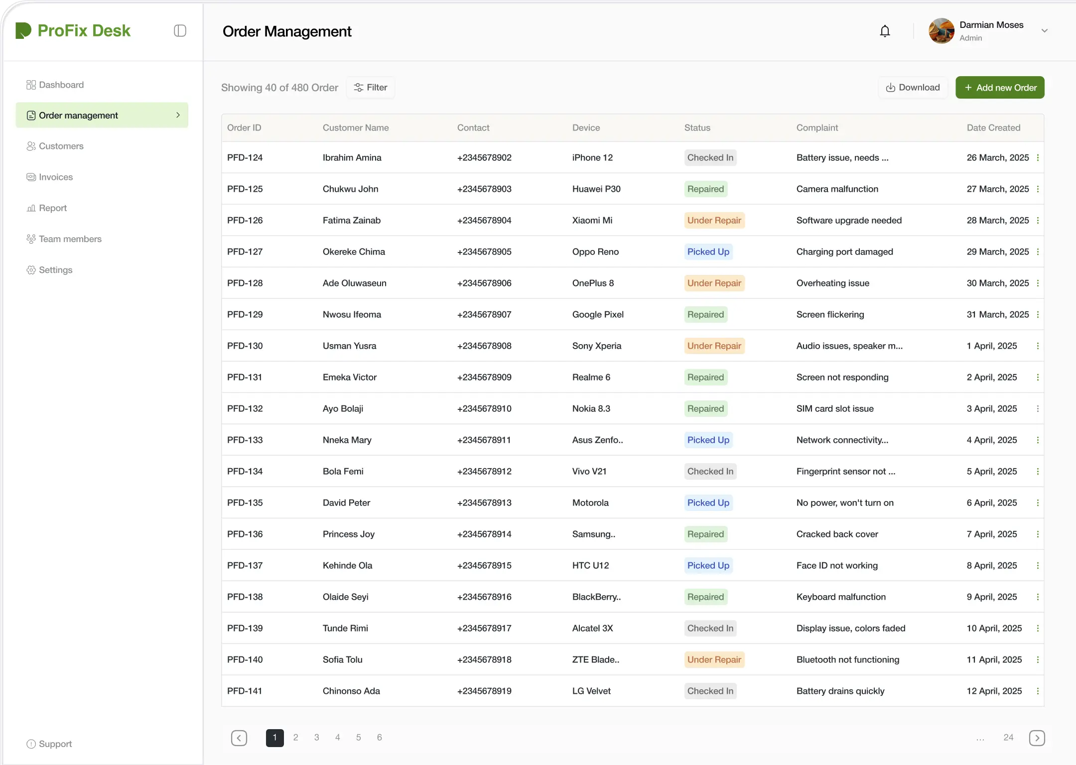Select current page 1
Viewport: 1076px width, 765px height.
[275, 738]
